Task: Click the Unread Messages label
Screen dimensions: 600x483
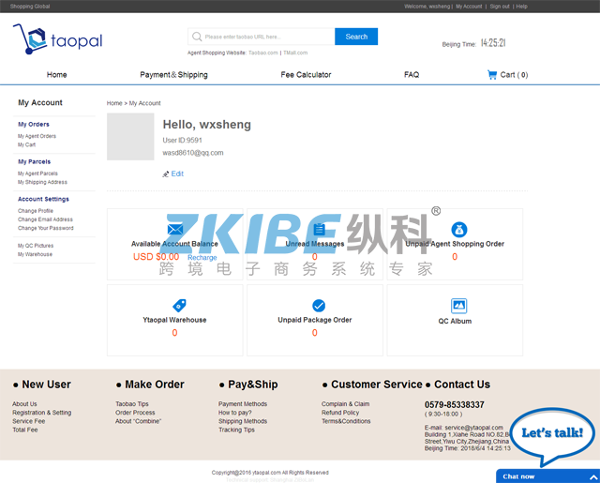Action: point(315,244)
